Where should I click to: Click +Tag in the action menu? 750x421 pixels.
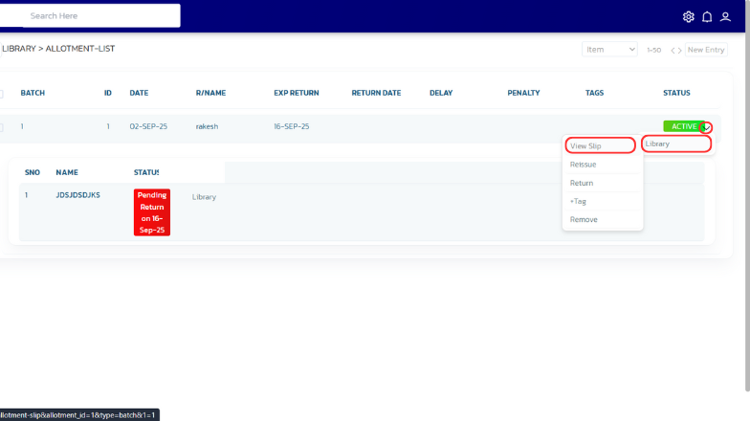pyautogui.click(x=580, y=201)
